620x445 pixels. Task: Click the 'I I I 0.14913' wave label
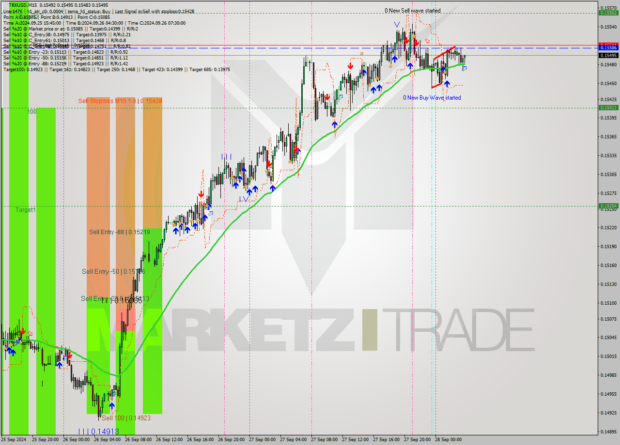pyautogui.click(x=99, y=431)
